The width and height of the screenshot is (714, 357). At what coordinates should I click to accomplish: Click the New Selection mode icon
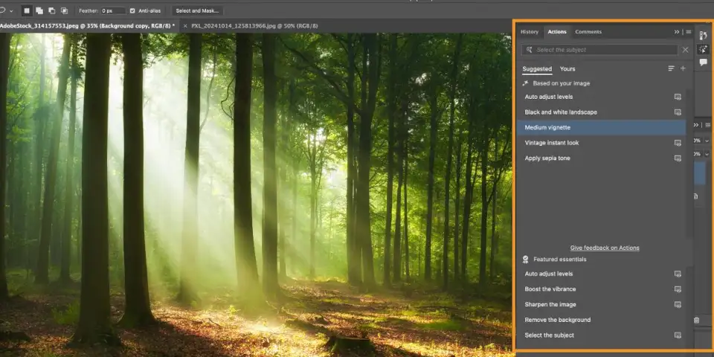click(x=28, y=10)
